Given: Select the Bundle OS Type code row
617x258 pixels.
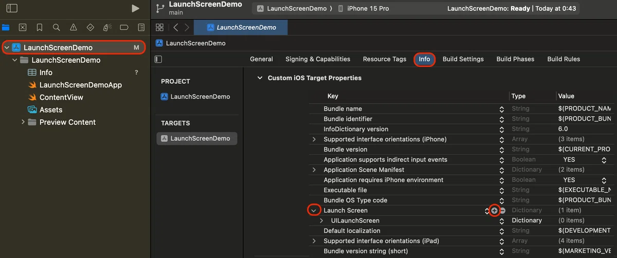Looking at the screenshot, I should (x=463, y=200).
